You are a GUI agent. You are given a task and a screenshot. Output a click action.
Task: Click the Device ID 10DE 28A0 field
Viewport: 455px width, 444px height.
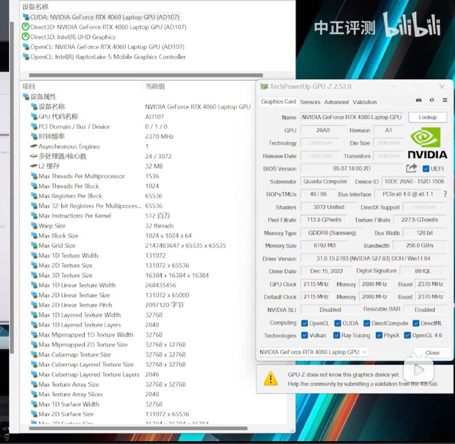pyautogui.click(x=414, y=181)
